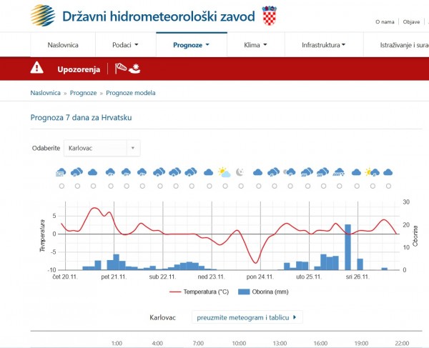Open the windsock wind warning icon
The image size is (429, 348).
tap(121, 69)
